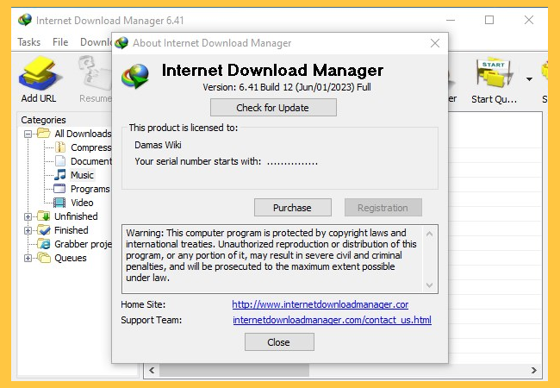Image resolution: width=560 pixels, height=388 pixels.
Task: Click the Check for Update button
Action: point(273,108)
